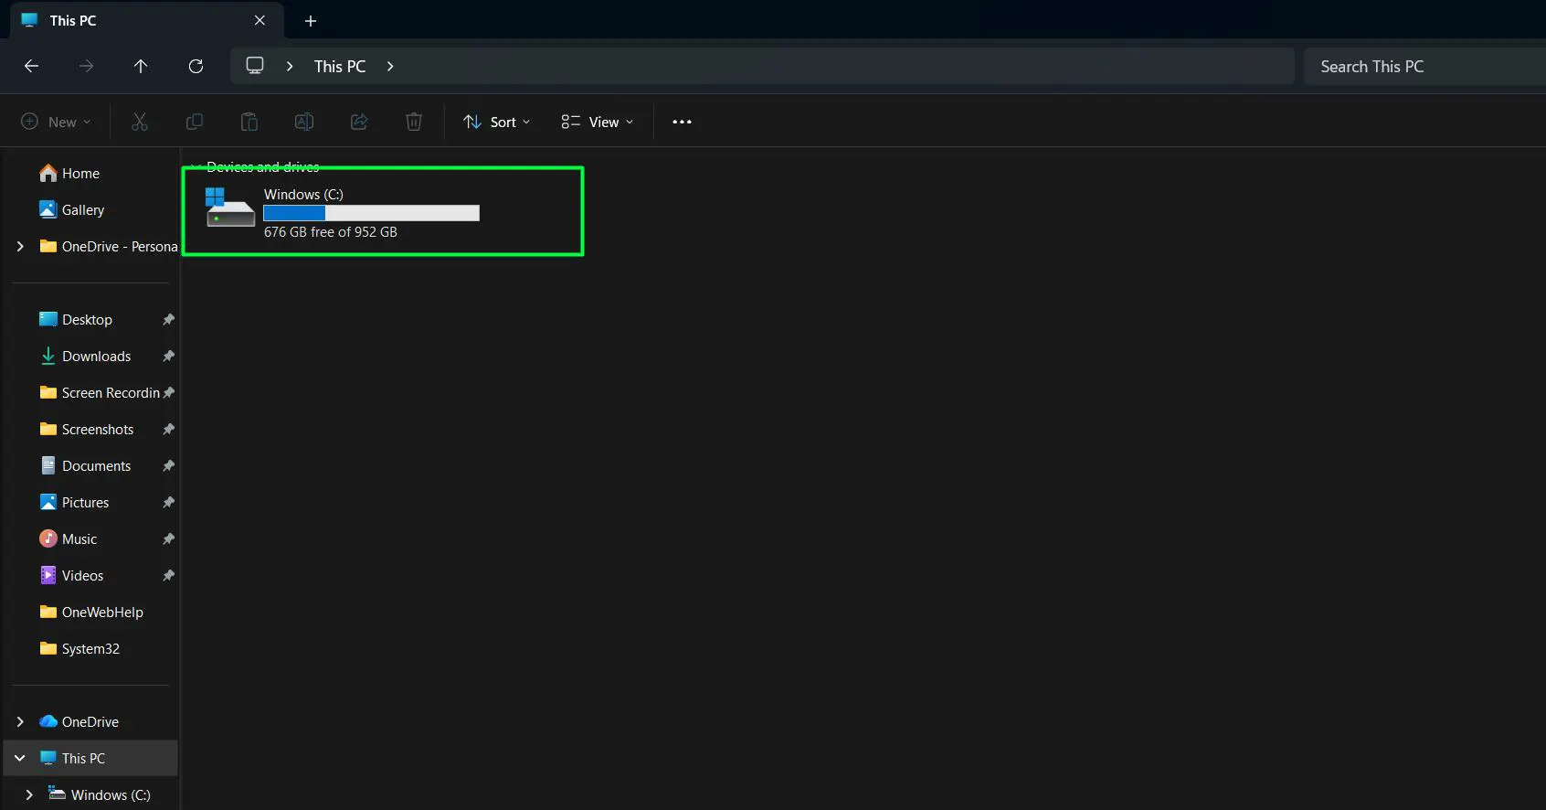This screenshot has width=1546, height=810.
Task: Click the pin icon next to Screen Recordings
Action: pos(168,392)
